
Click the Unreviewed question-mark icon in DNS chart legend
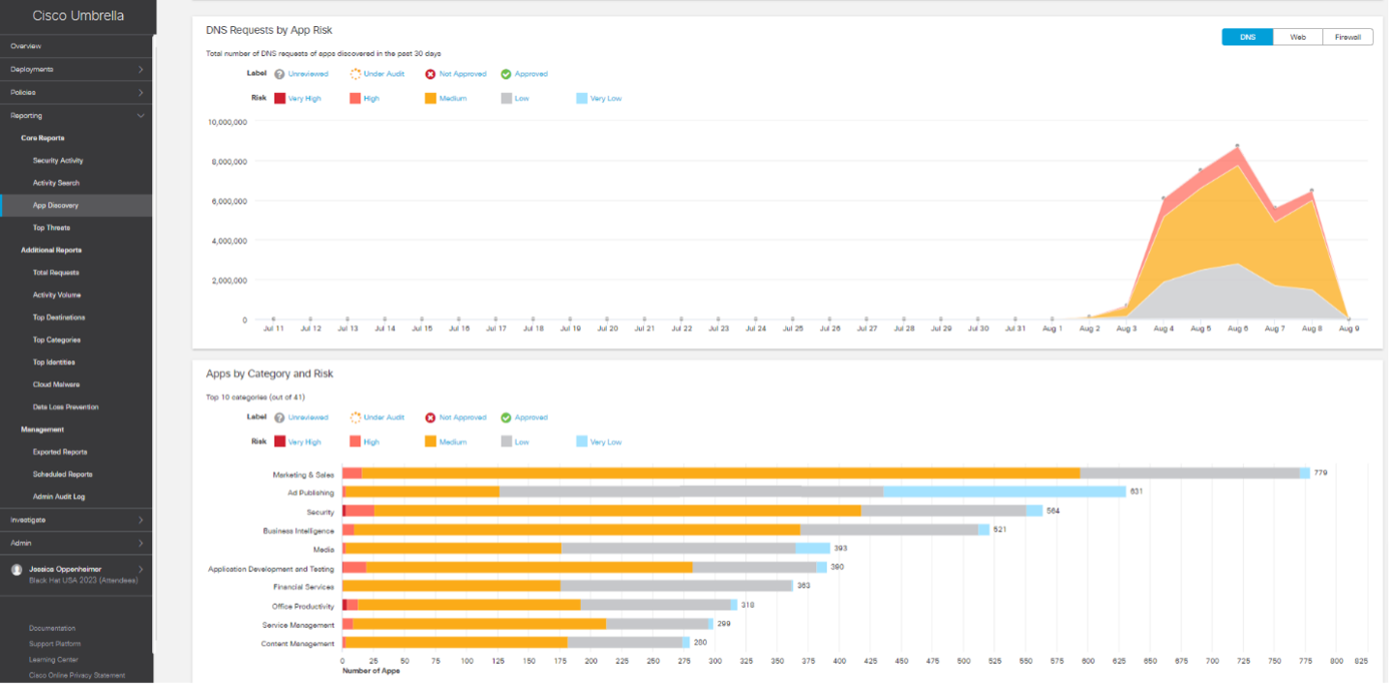tap(279, 74)
